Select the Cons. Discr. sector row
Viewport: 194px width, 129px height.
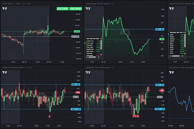93,43
